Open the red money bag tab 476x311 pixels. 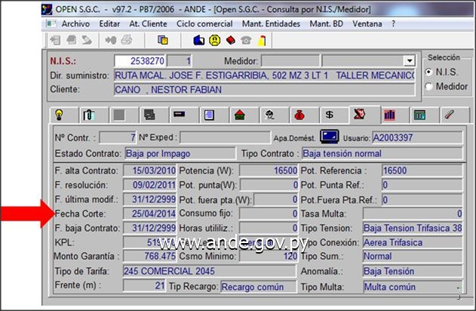tap(299, 115)
